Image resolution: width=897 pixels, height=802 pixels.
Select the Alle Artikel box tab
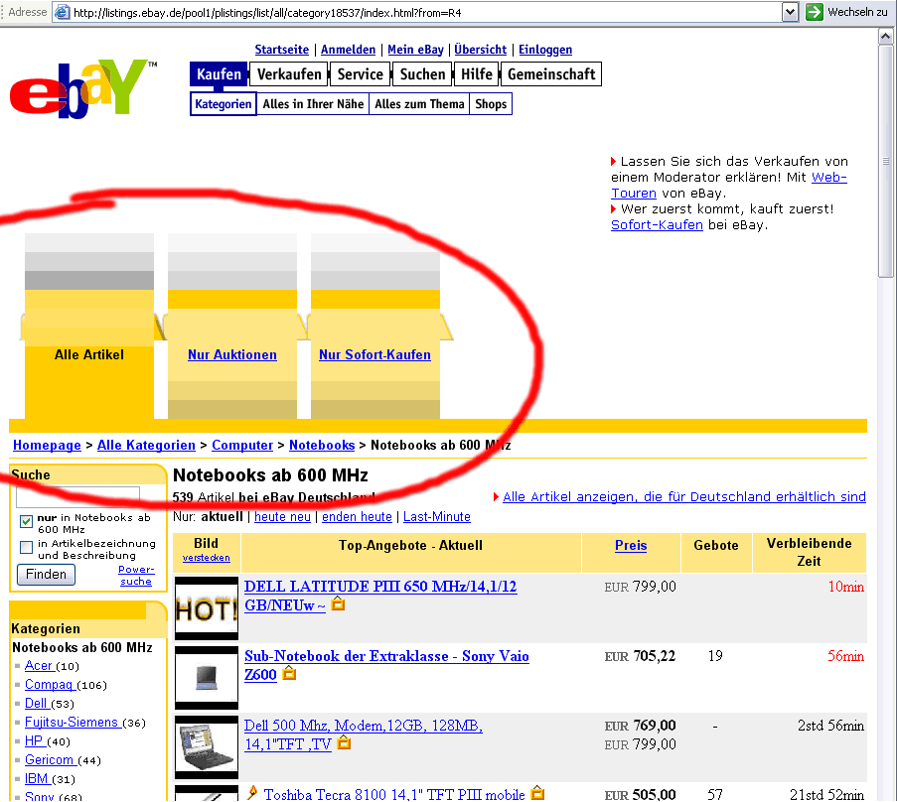[x=89, y=354]
